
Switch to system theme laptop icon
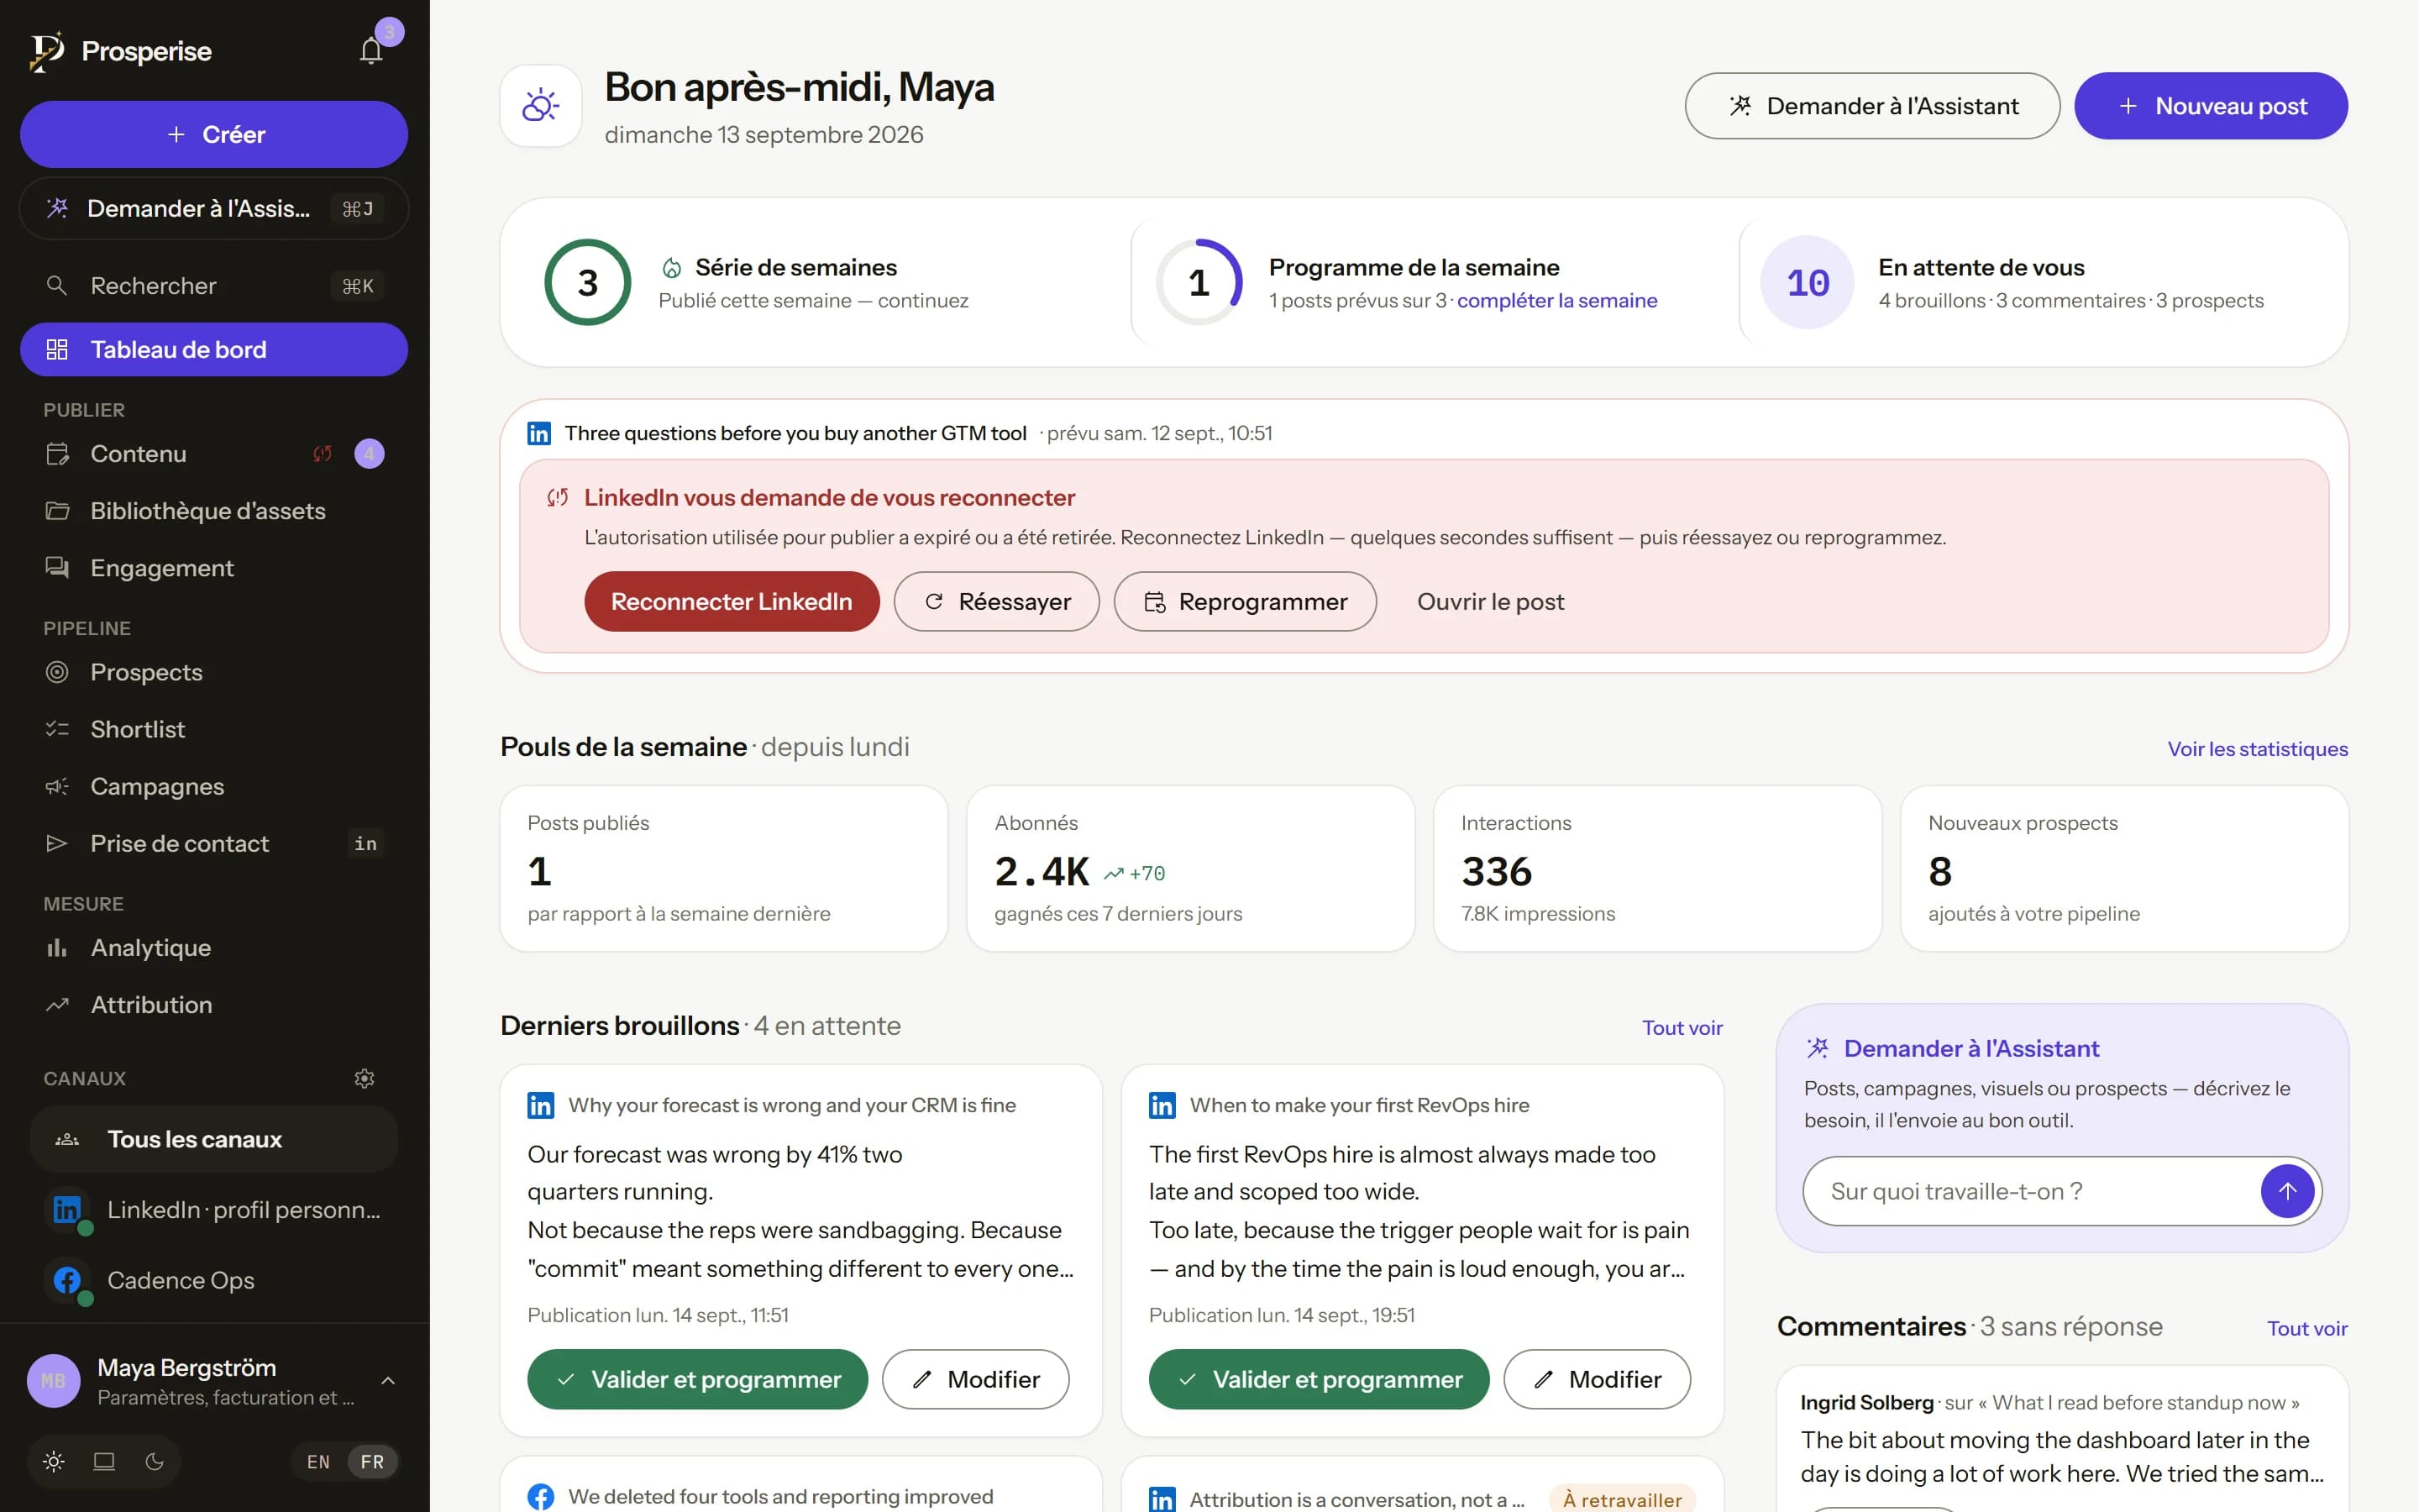pos(104,1461)
